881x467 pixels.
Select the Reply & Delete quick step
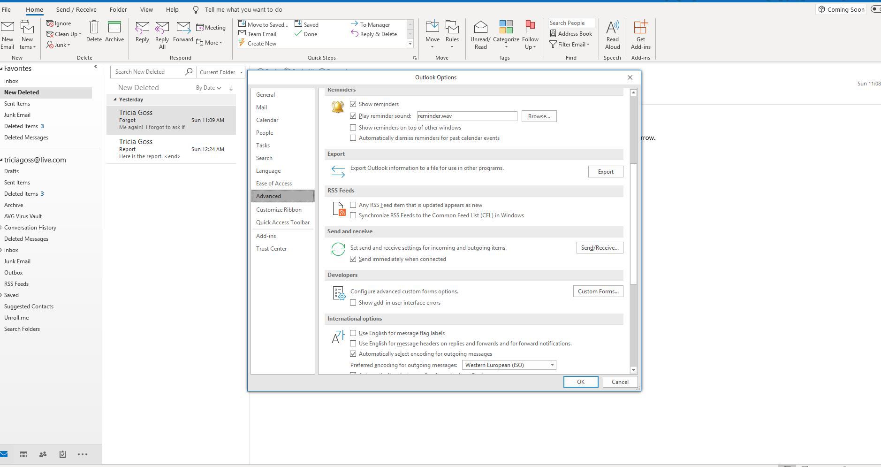pos(374,34)
